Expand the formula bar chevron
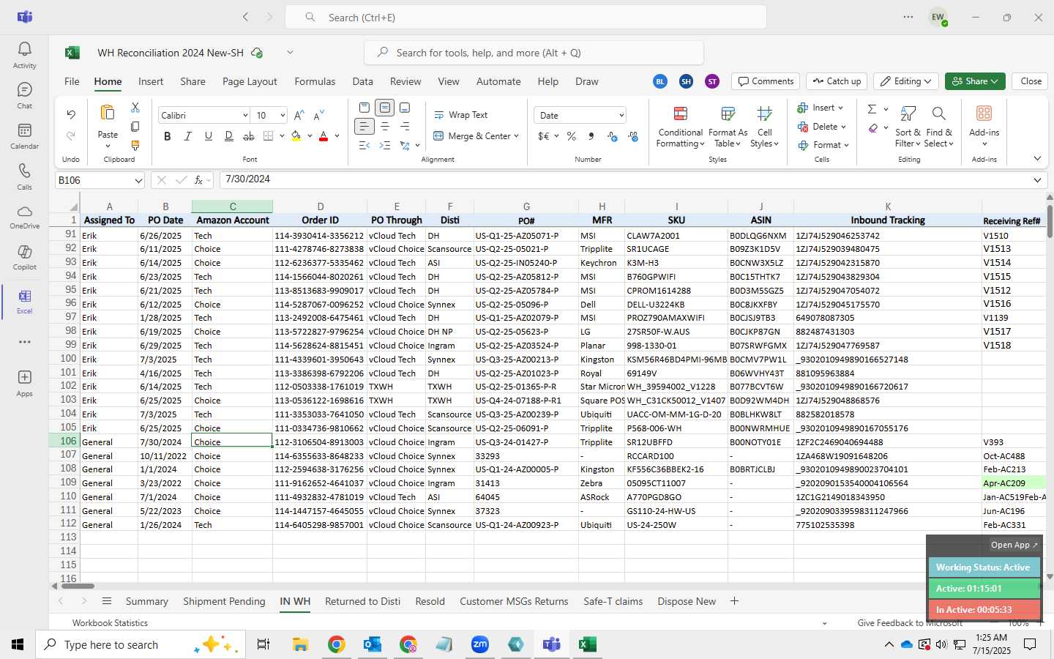Image resolution: width=1054 pixels, height=659 pixels. point(1037,180)
